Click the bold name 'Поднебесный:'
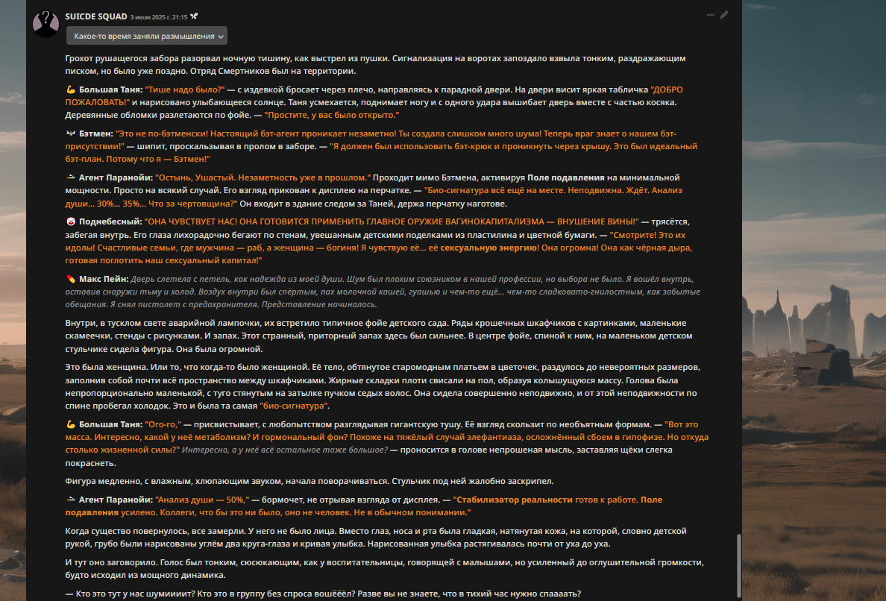Screen dimensions: 886x601 (110, 222)
